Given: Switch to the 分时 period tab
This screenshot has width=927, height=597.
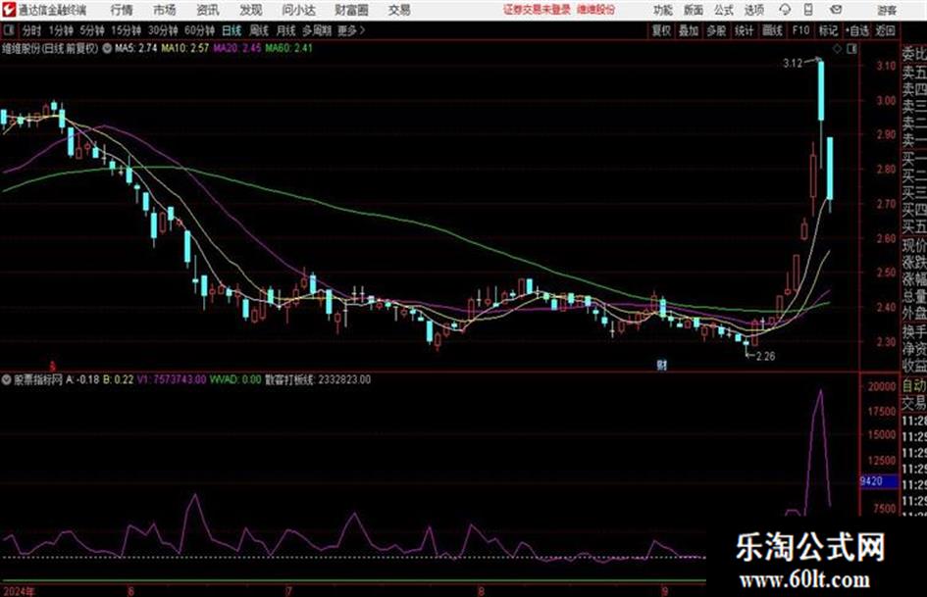Looking at the screenshot, I should click(31, 30).
